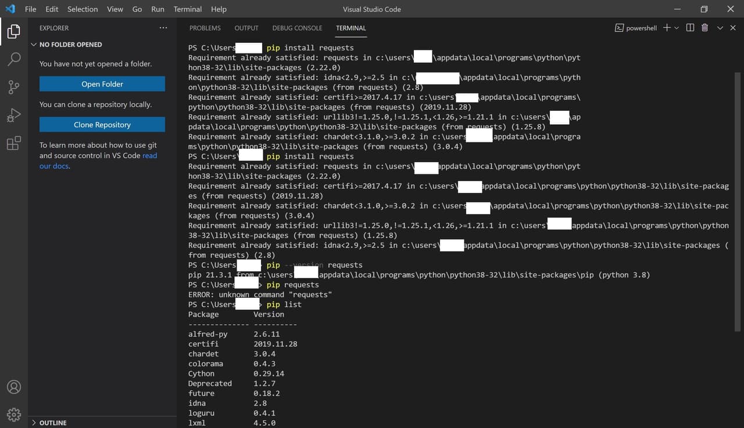Open Explorer's more actions ellipsis menu
Screen dimensions: 744x428
tap(163, 28)
